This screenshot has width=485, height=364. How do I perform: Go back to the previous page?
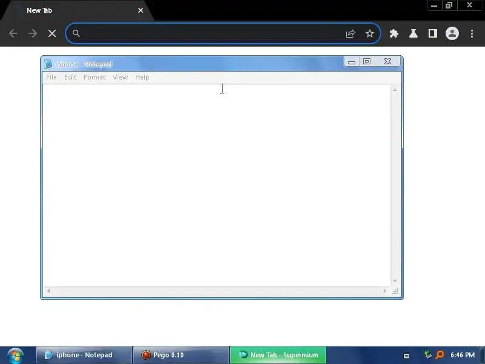13,33
